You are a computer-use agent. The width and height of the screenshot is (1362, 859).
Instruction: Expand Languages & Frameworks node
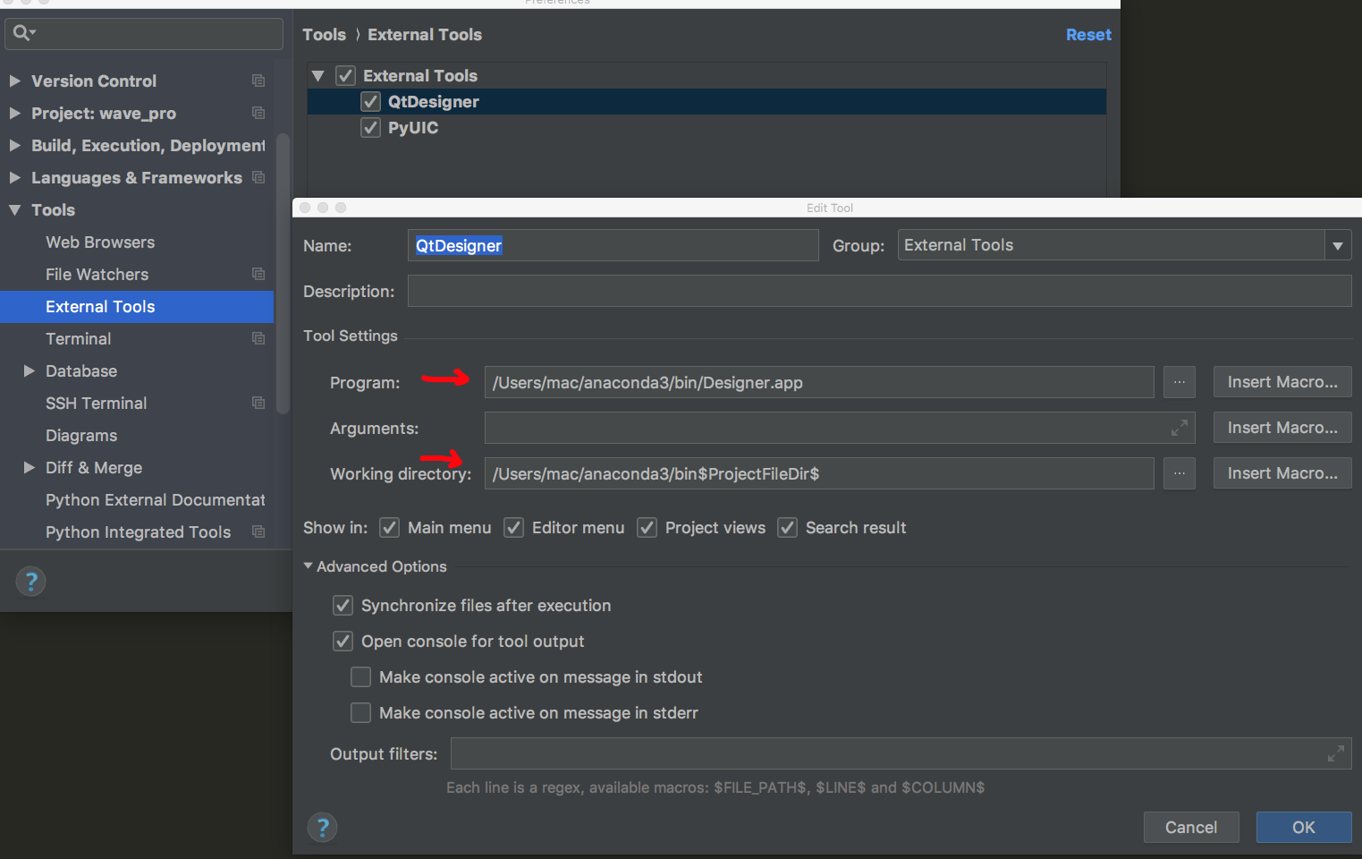coord(14,177)
